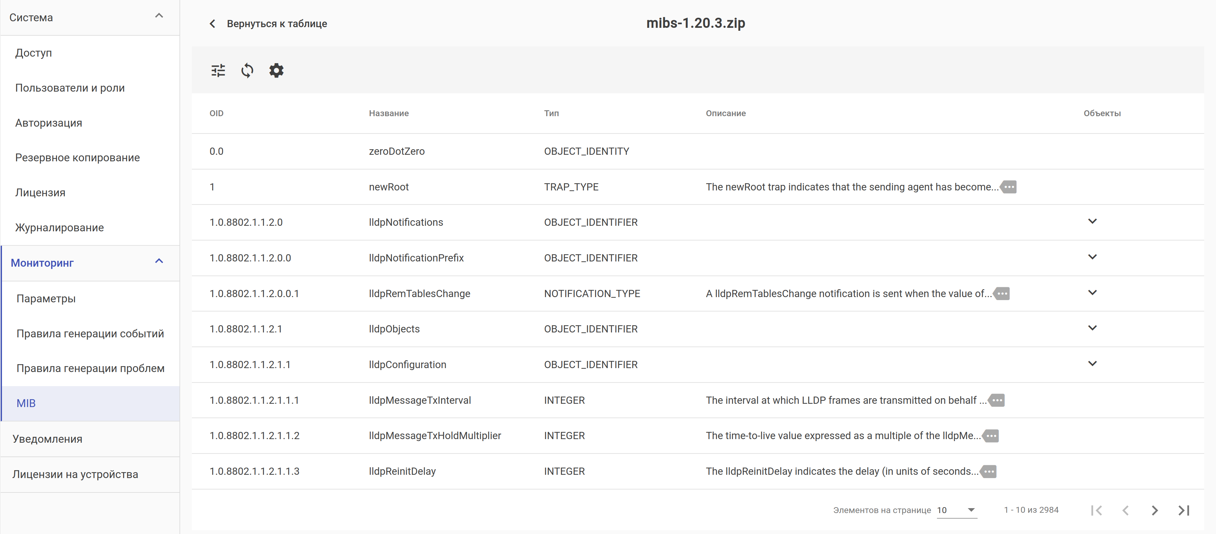Viewport: 1216px width, 534px height.
Task: Open the Уведомления section
Action: tap(47, 439)
